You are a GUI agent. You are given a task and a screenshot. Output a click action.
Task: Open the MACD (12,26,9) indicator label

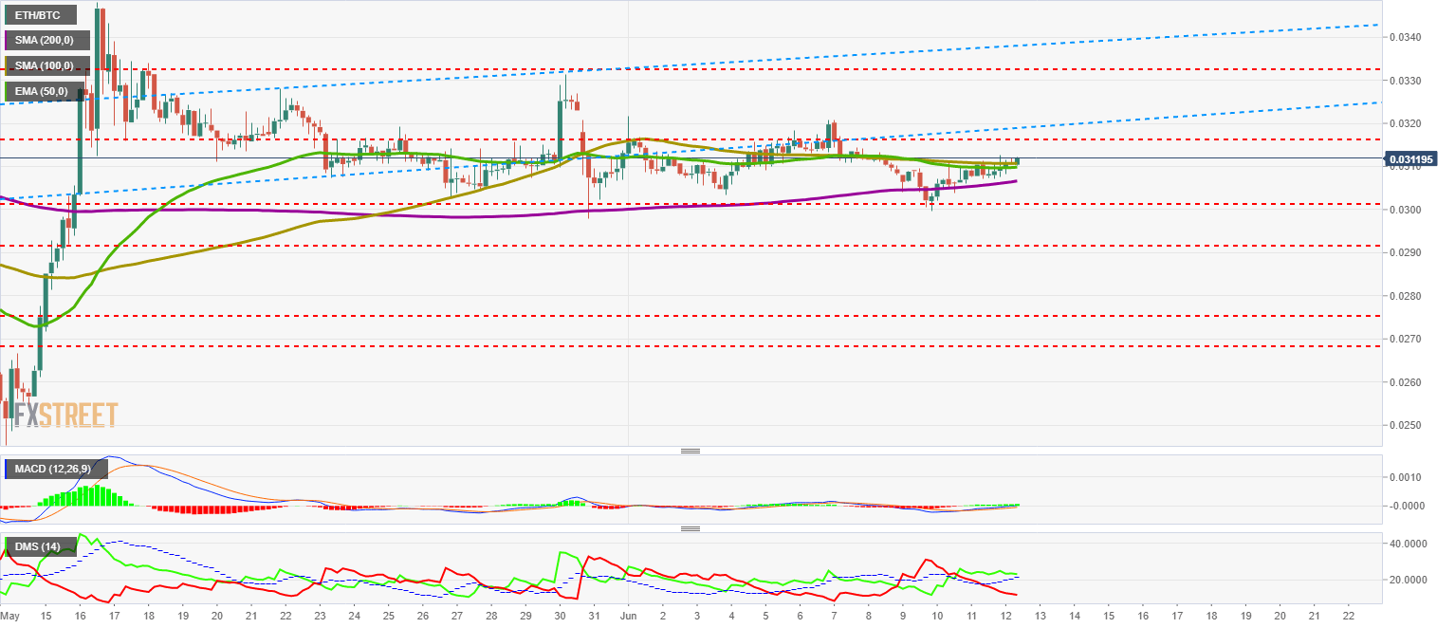(56, 469)
